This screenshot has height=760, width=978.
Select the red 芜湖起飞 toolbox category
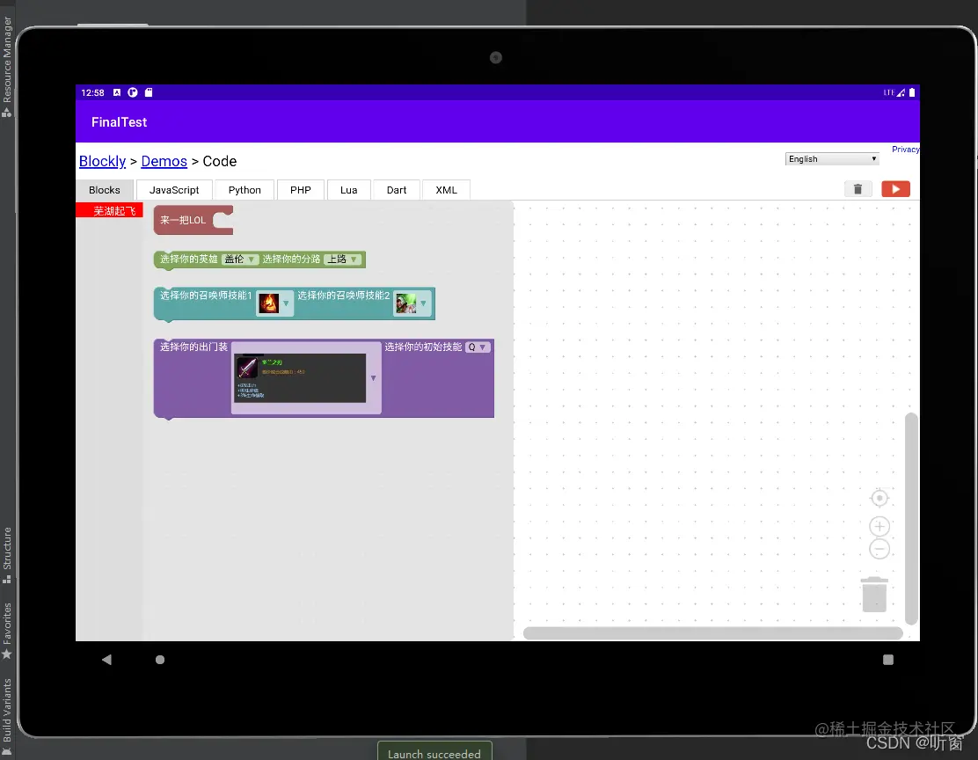(x=110, y=210)
